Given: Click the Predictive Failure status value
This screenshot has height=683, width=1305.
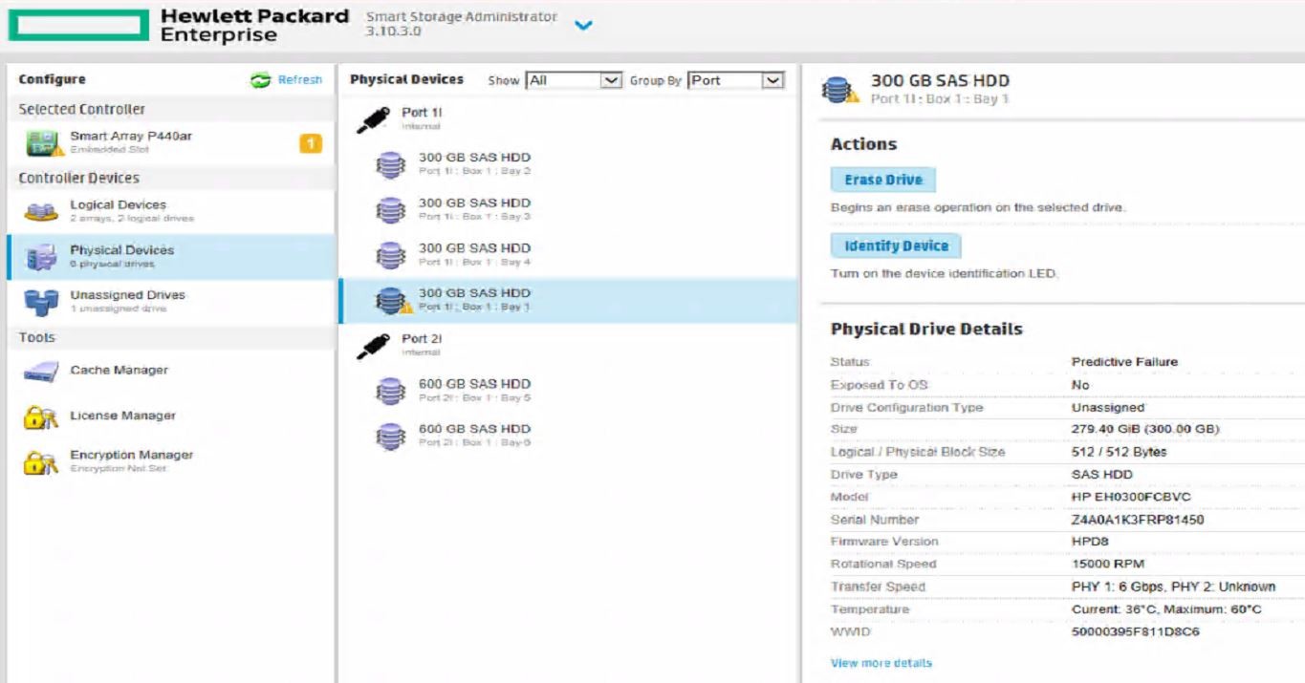Looking at the screenshot, I should coord(1125,362).
